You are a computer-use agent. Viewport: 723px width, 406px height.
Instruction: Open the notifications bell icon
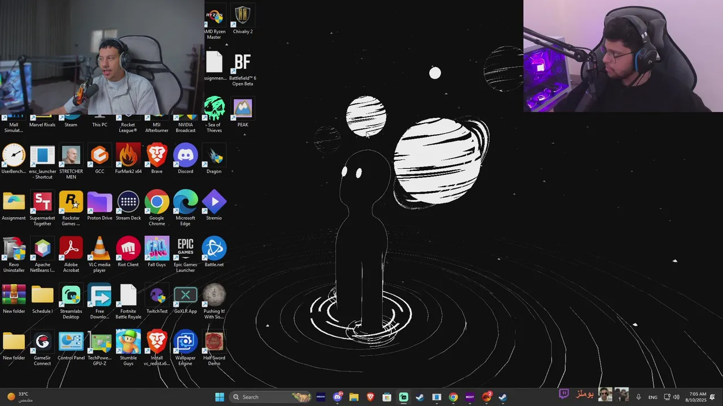[x=713, y=397]
